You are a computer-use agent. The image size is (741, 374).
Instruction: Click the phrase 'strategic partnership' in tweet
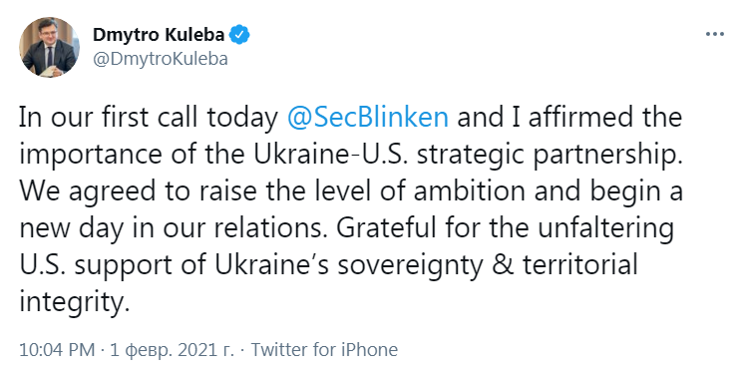click(x=551, y=155)
